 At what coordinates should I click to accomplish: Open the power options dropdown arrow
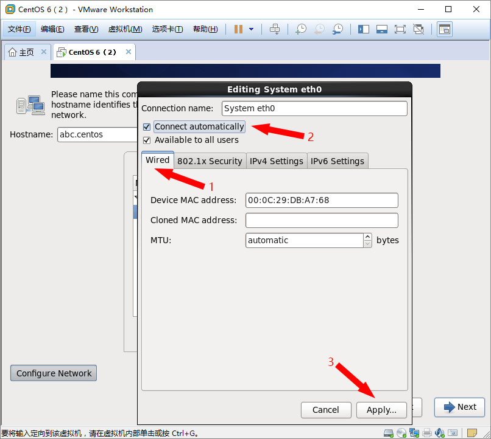click(251, 29)
